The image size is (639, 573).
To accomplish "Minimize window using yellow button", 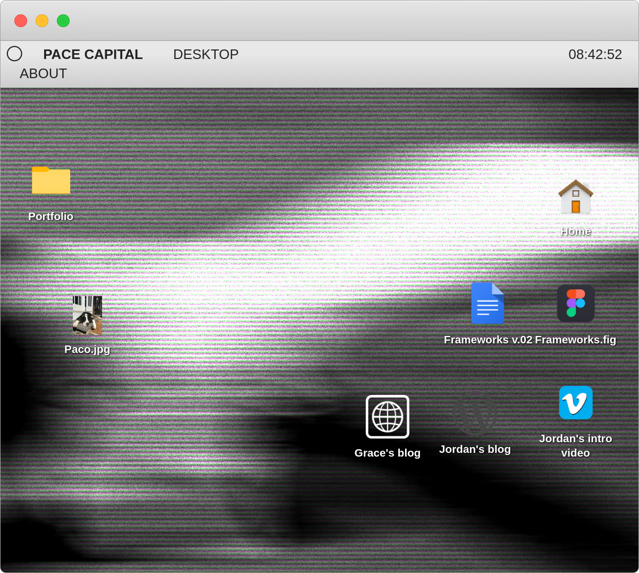I will click(42, 21).
